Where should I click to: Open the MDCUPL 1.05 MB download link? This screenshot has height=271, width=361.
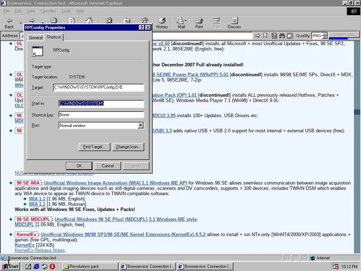[24, 225]
